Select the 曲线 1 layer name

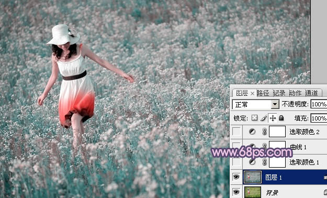[298, 147]
